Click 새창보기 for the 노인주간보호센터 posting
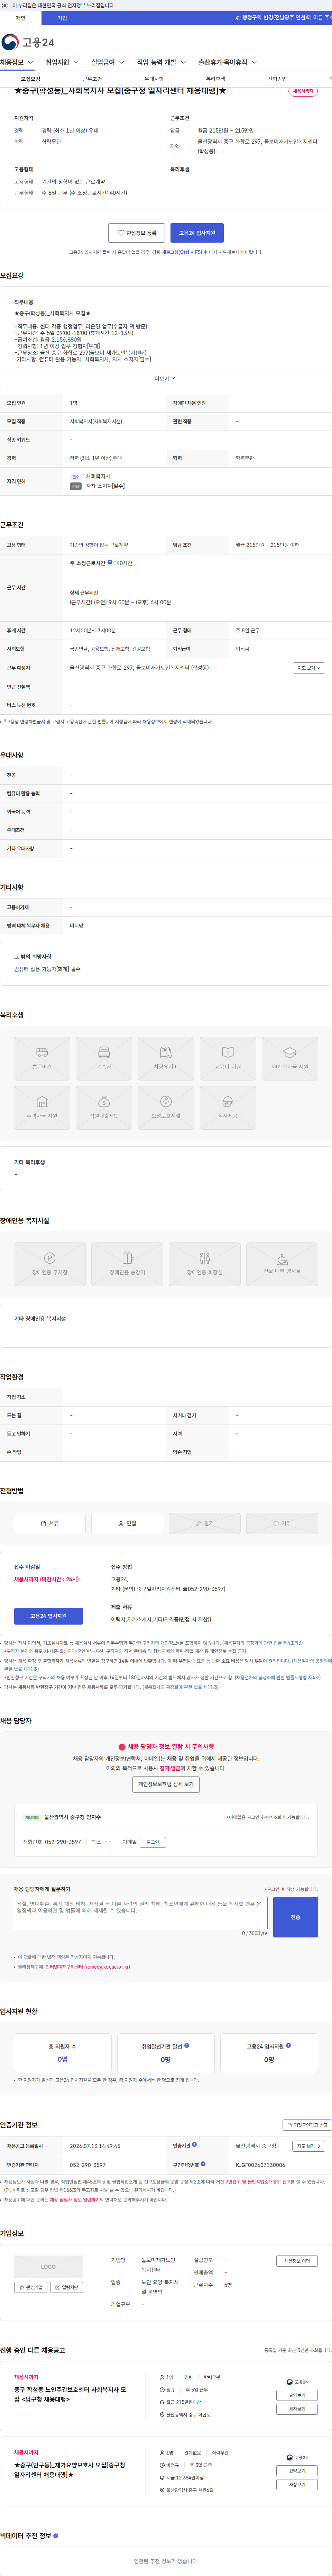The height and width of the screenshot is (2576, 332). (x=297, y=2409)
